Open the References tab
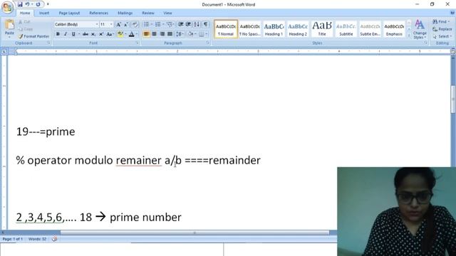This screenshot has width=456, height=256. click(x=98, y=13)
